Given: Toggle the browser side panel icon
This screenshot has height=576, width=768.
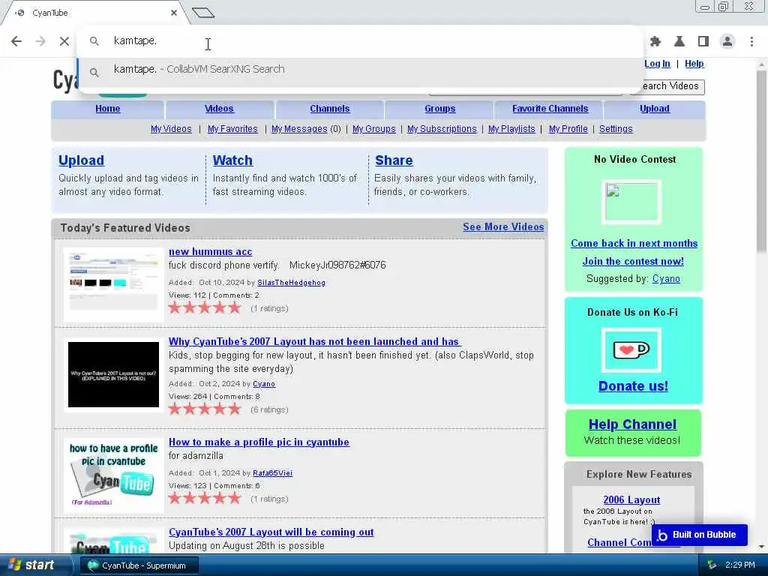Looking at the screenshot, I should (703, 42).
